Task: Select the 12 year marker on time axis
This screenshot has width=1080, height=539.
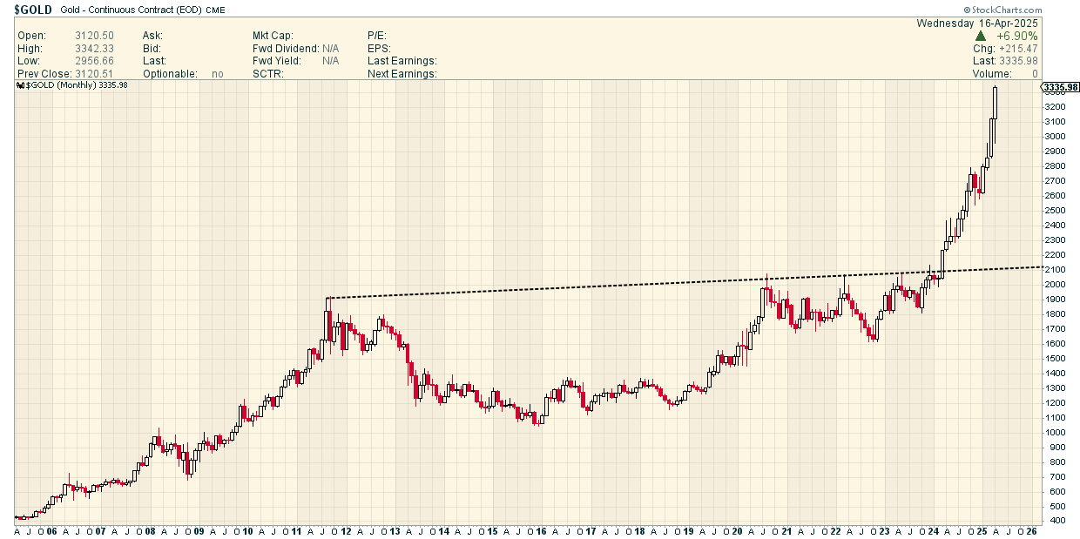Action: pos(347,530)
